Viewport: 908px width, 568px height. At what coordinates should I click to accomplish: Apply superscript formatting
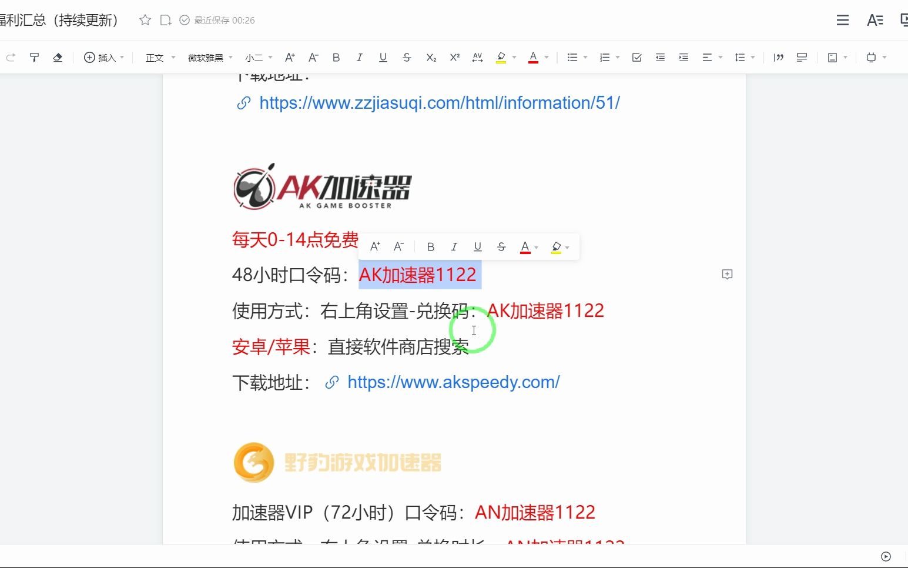454,58
